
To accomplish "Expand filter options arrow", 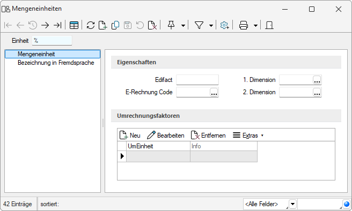I will (211, 26).
